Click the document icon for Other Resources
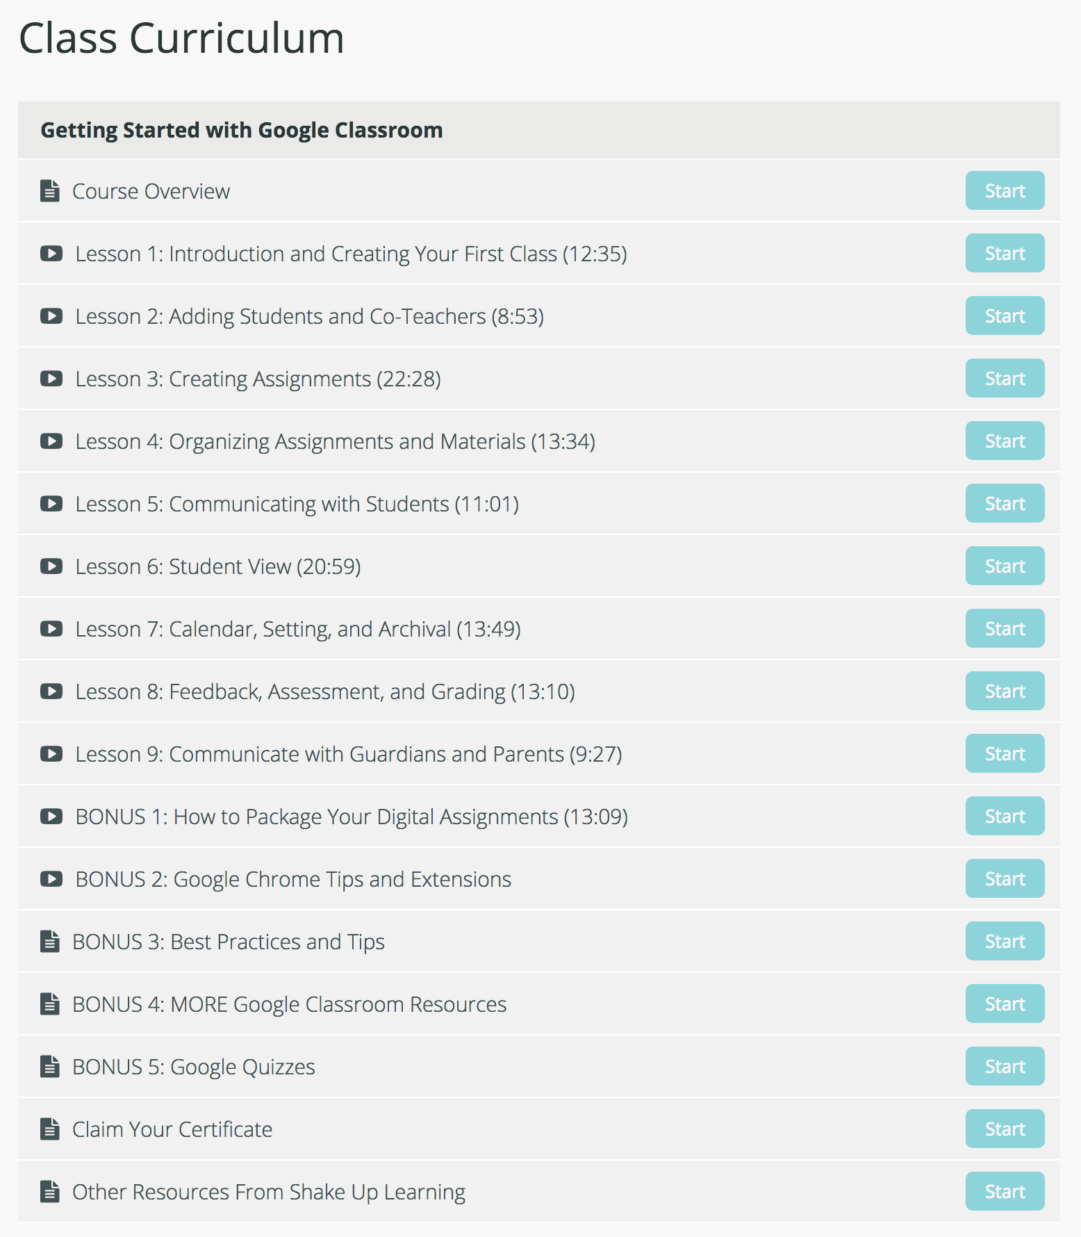The height and width of the screenshot is (1237, 1081). pos(50,1191)
